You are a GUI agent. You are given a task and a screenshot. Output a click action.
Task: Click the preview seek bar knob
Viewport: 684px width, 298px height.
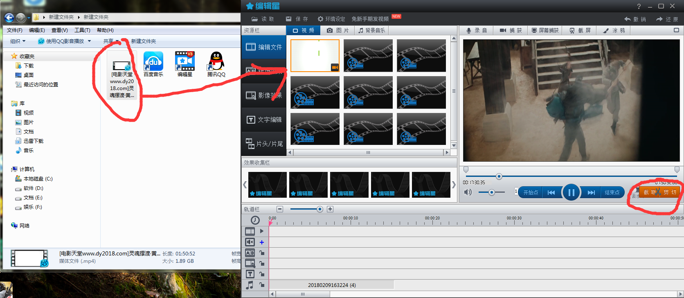499,176
